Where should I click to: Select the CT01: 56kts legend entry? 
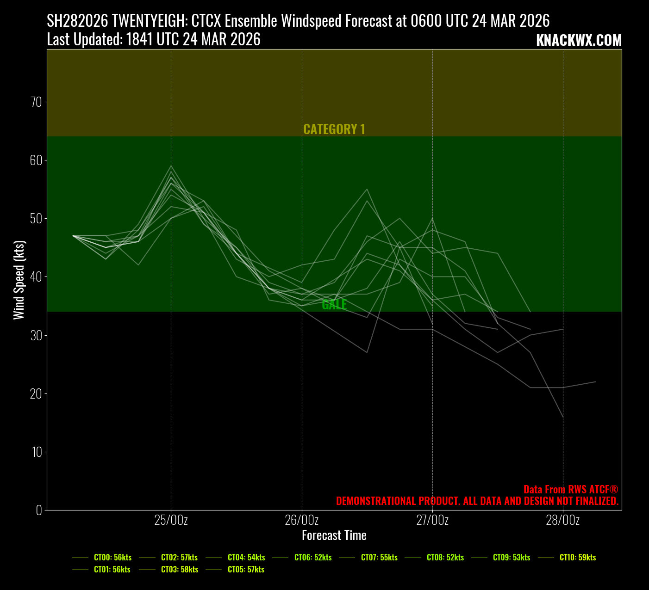pos(112,570)
